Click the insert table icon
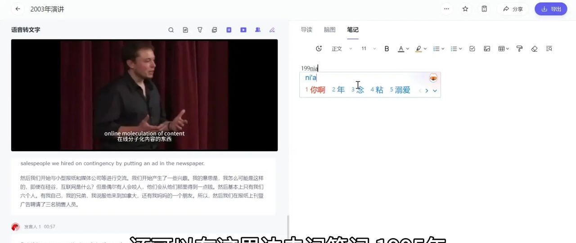The height and width of the screenshot is (243, 576). 501,49
